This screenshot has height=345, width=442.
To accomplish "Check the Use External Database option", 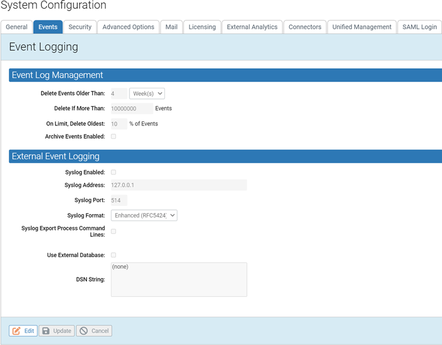I will pyautogui.click(x=113, y=255).
